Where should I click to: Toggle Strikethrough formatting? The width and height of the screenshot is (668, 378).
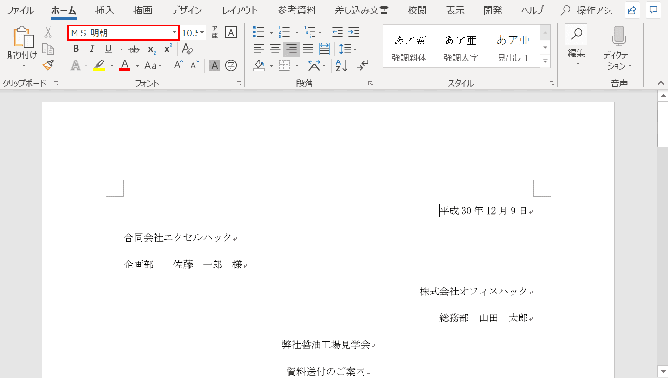point(135,49)
